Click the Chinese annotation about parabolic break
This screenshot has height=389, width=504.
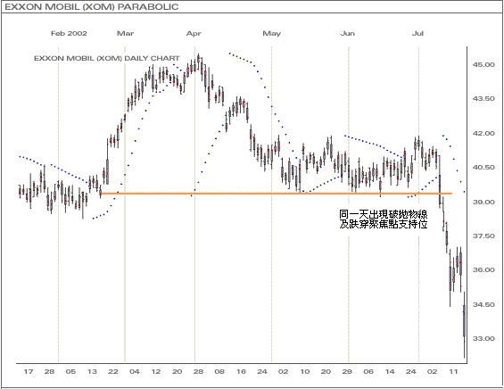coord(384,219)
